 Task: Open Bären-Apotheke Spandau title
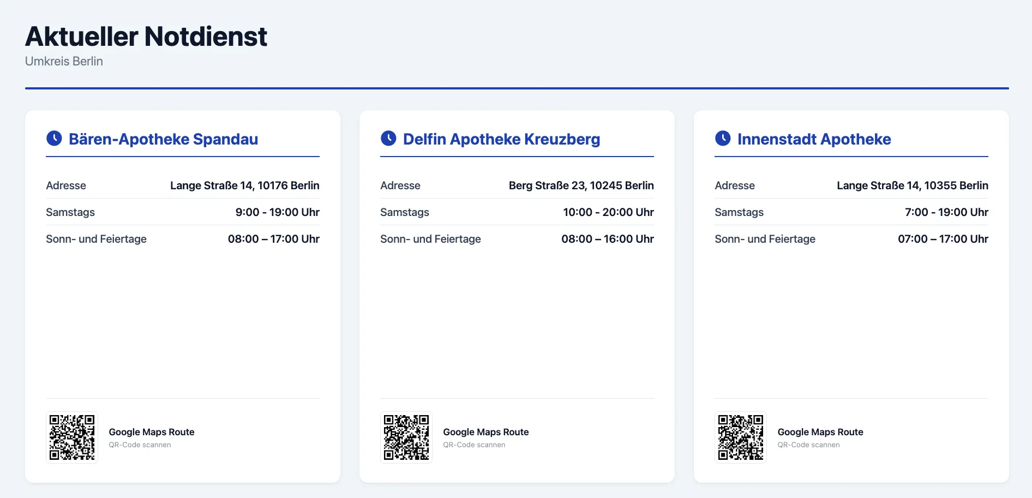163,139
